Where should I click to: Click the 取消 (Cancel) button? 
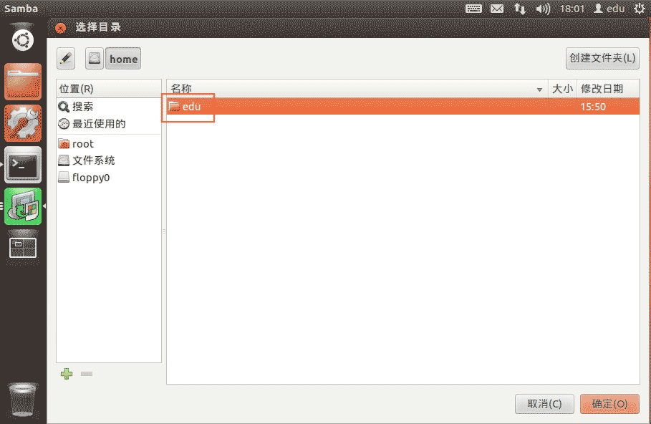pos(544,404)
